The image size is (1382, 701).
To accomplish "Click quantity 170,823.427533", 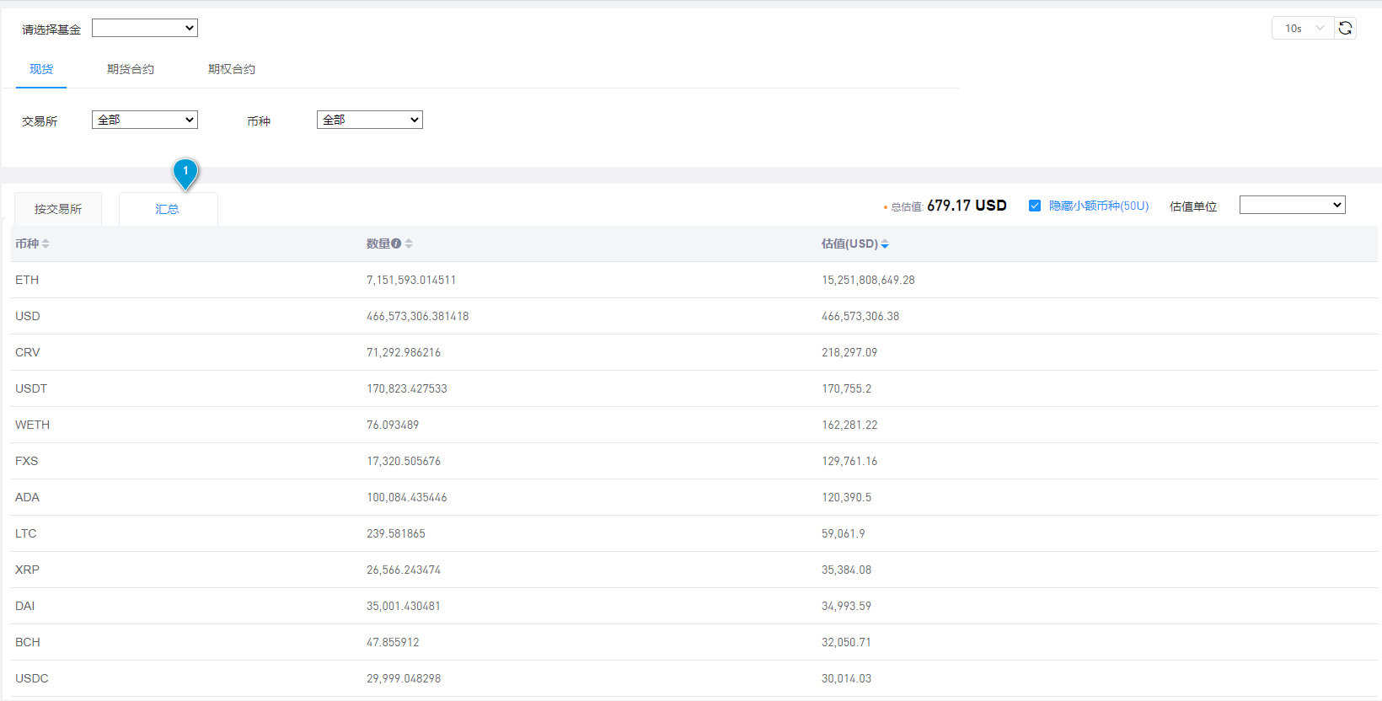I will [407, 388].
